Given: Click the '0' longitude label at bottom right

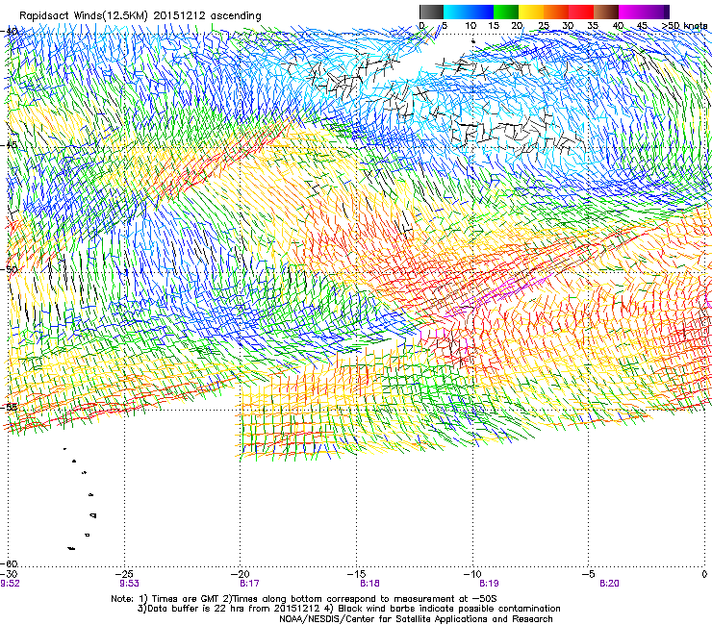Looking at the screenshot, I should [704, 574].
